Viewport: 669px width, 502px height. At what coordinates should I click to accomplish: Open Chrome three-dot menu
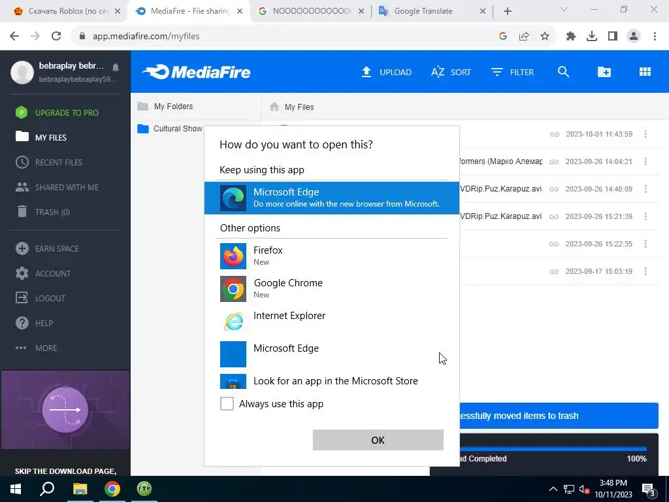click(655, 37)
